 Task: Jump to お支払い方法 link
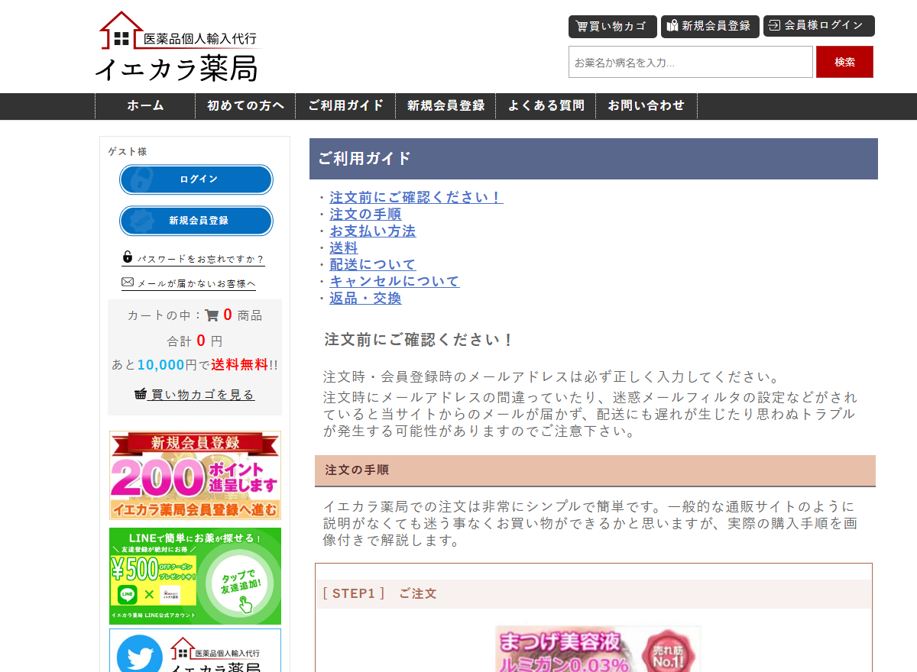pos(373,231)
